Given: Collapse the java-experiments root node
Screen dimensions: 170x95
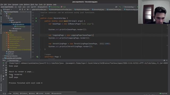Looking at the screenshot, I should pos(3,12).
